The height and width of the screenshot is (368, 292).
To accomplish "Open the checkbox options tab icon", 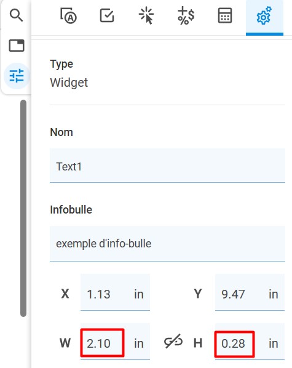I will pos(107,15).
